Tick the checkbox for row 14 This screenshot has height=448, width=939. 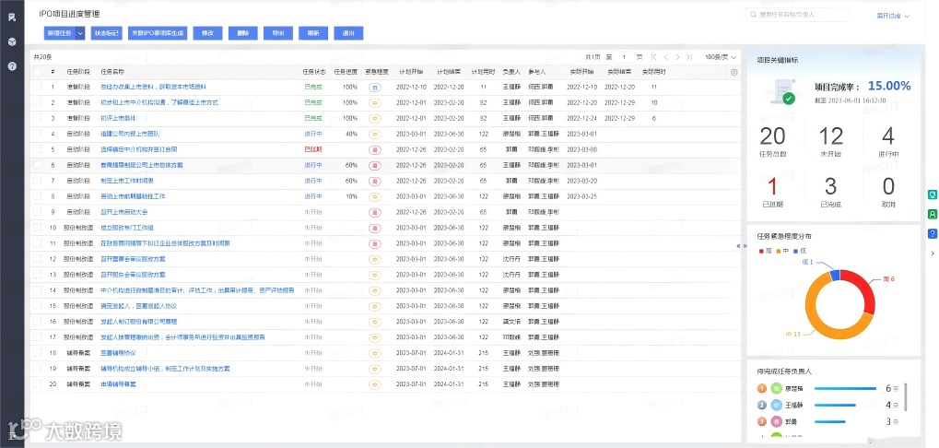coord(38,289)
